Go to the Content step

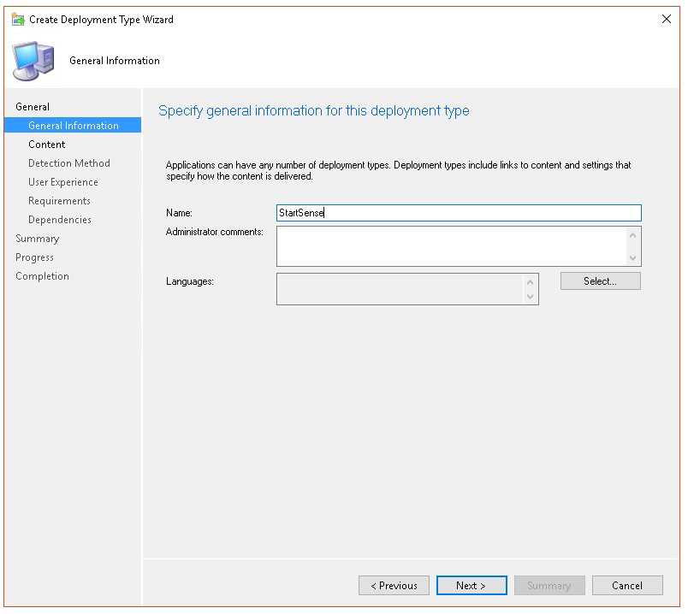[x=46, y=145]
